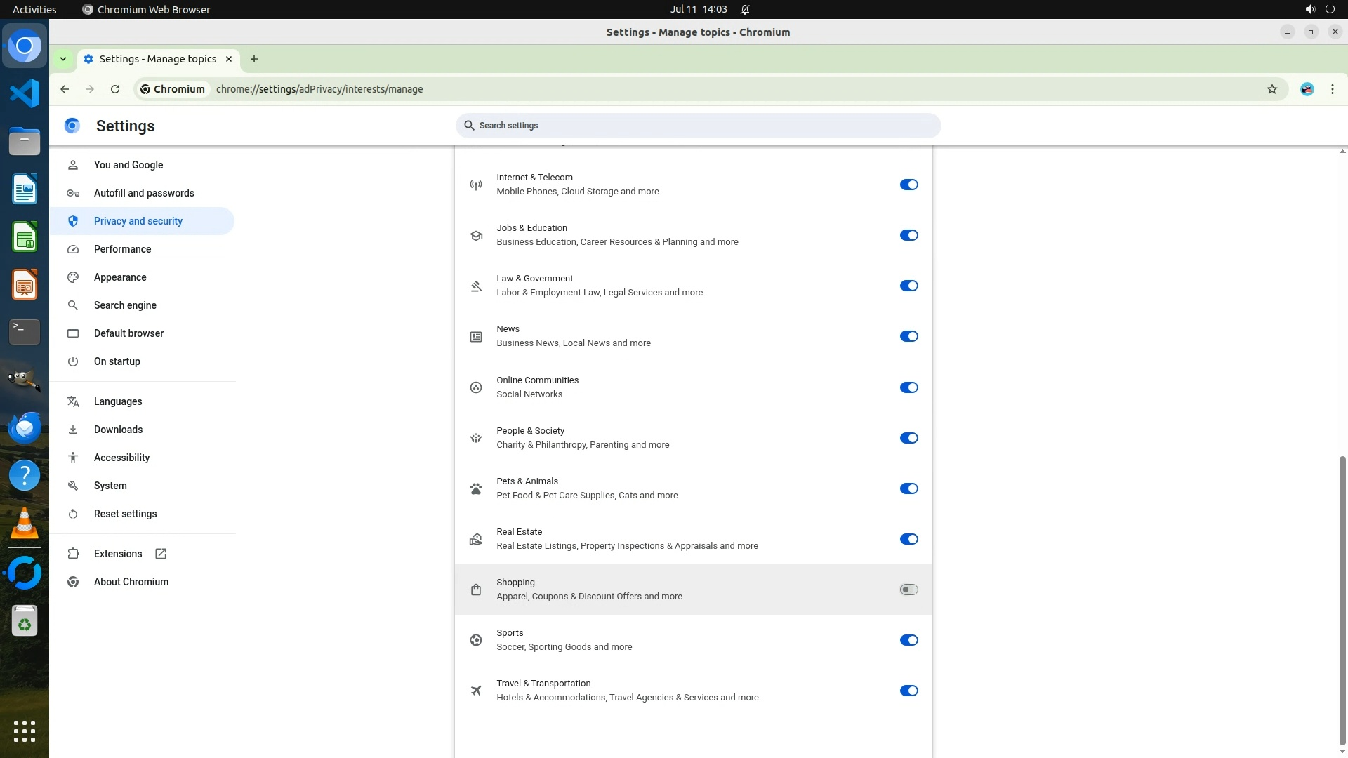Open new tab with plus button
This screenshot has height=758, width=1348.
coord(254,59)
